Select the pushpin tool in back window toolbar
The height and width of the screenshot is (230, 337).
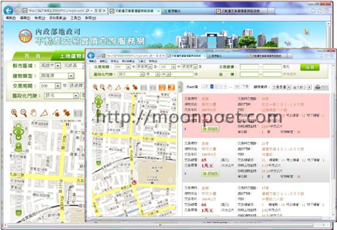coord(66,113)
